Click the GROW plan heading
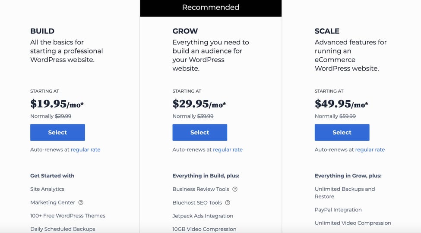 point(185,31)
